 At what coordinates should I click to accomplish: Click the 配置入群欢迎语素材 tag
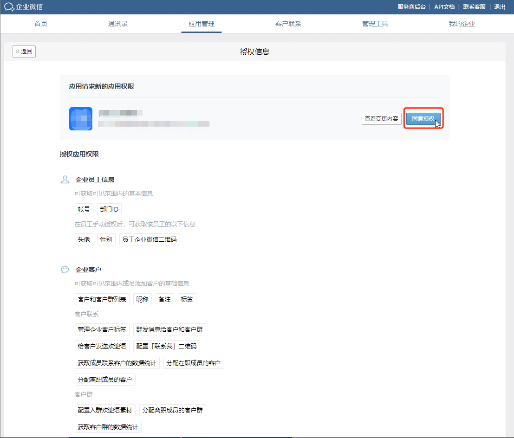point(105,410)
